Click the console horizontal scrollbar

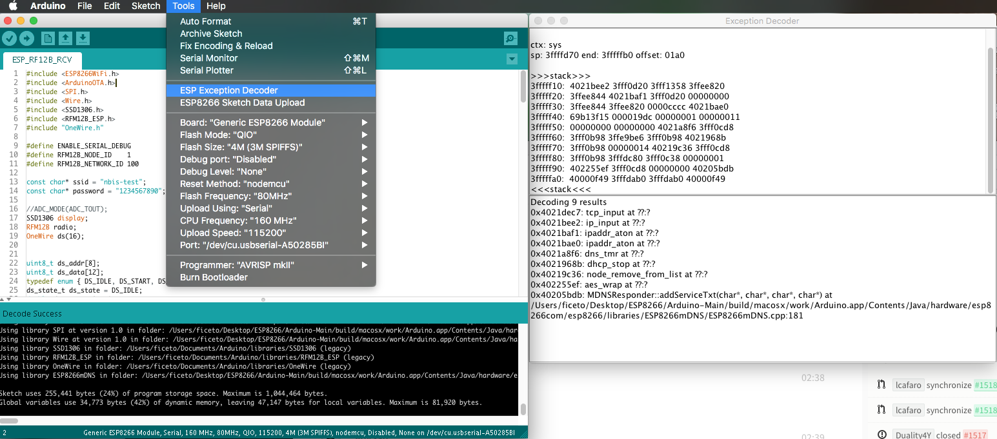click(10, 421)
